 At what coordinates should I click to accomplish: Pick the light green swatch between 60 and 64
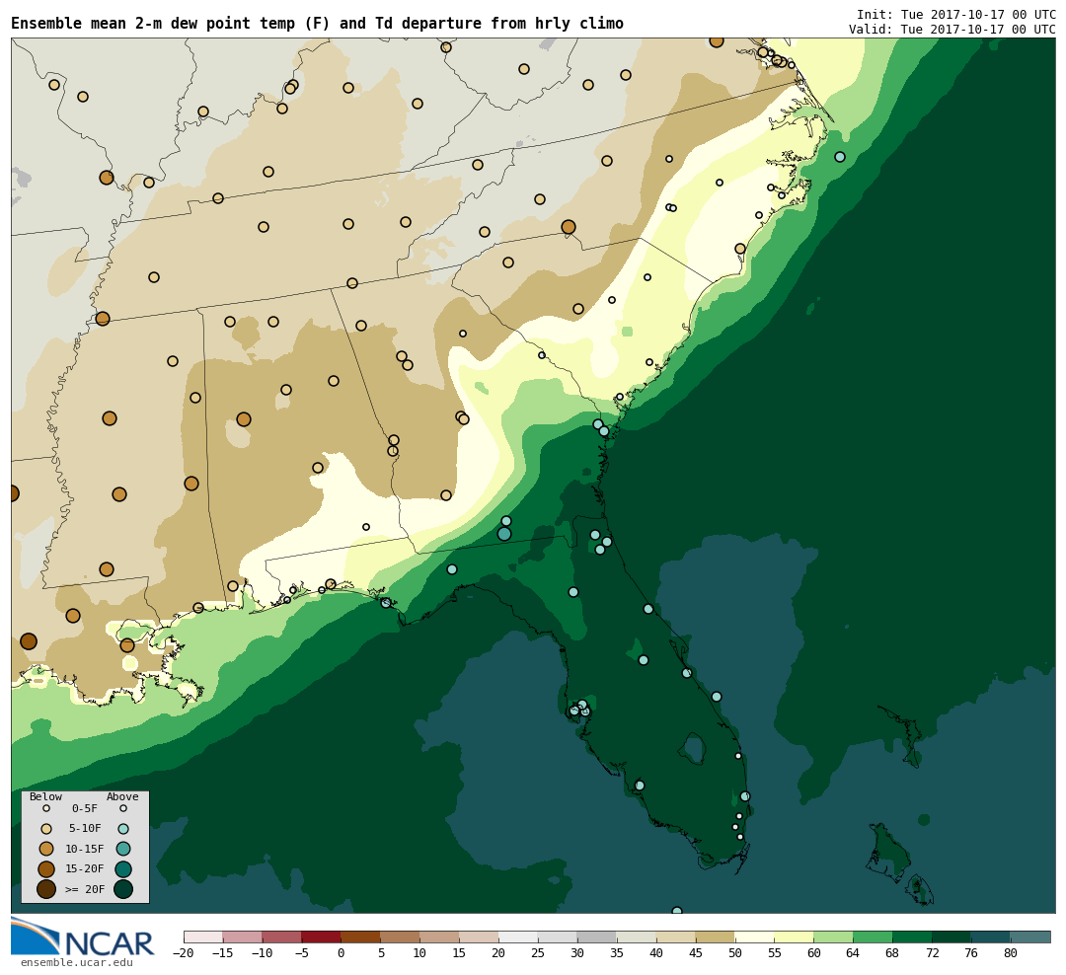click(x=834, y=937)
